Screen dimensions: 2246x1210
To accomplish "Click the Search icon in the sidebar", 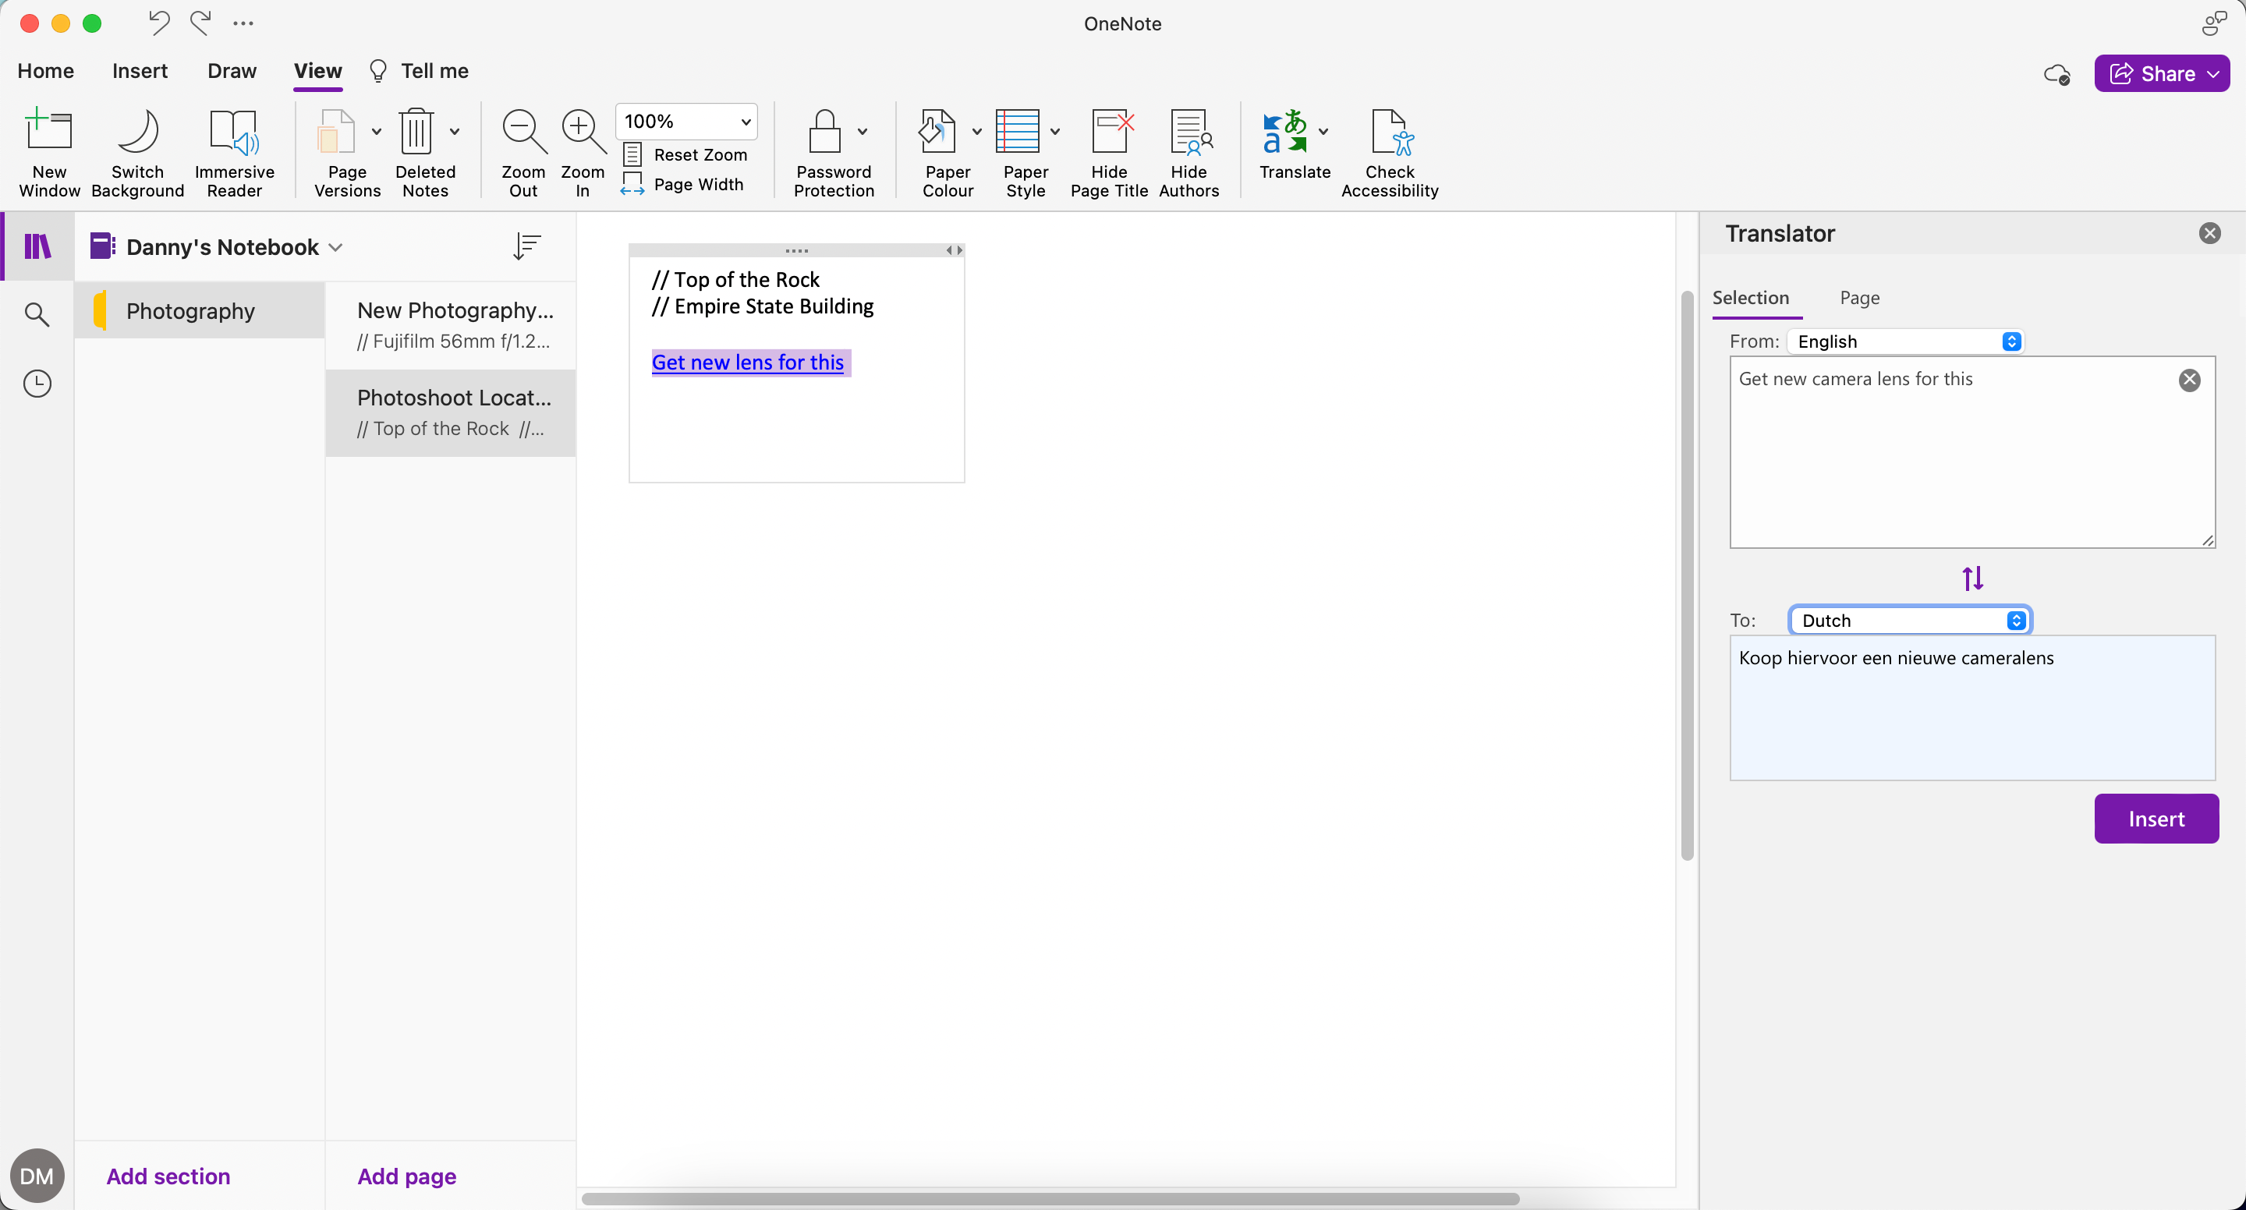I will pos(37,314).
